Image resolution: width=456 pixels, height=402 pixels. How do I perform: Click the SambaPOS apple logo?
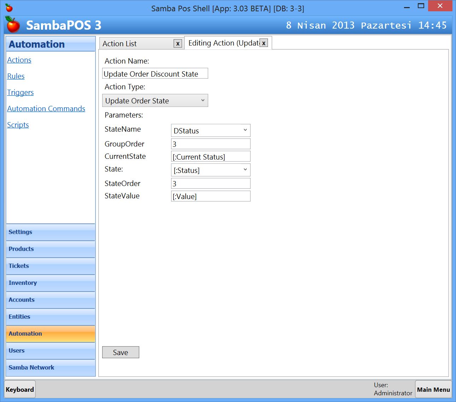point(13,25)
